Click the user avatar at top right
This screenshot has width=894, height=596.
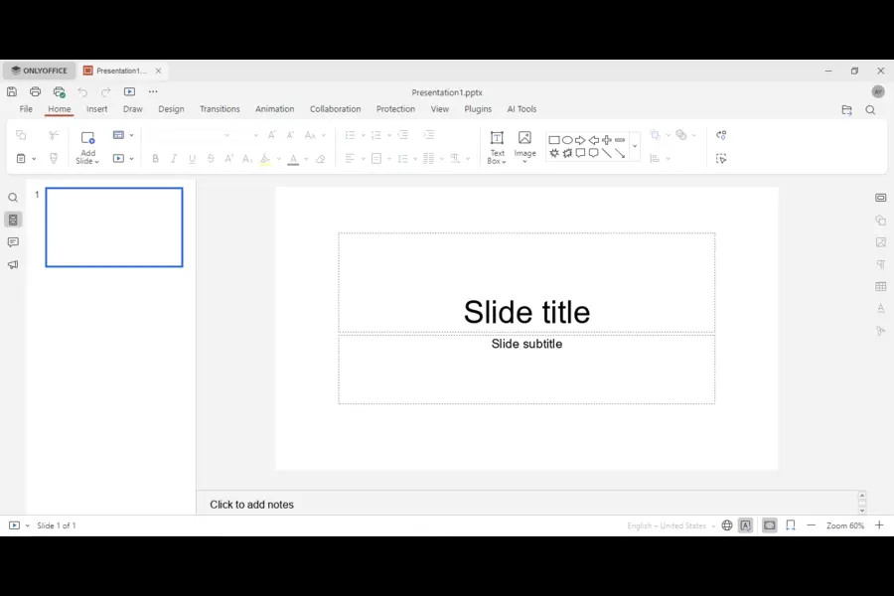878,91
